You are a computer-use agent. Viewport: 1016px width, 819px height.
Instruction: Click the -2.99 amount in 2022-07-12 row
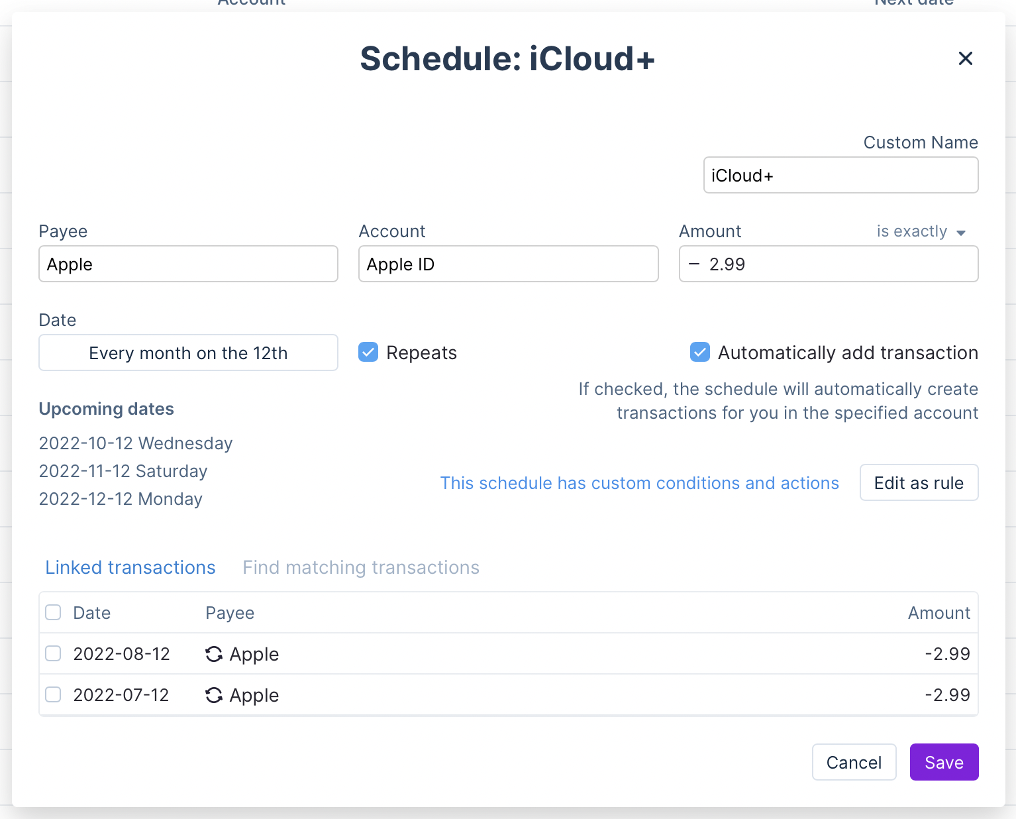coord(947,694)
